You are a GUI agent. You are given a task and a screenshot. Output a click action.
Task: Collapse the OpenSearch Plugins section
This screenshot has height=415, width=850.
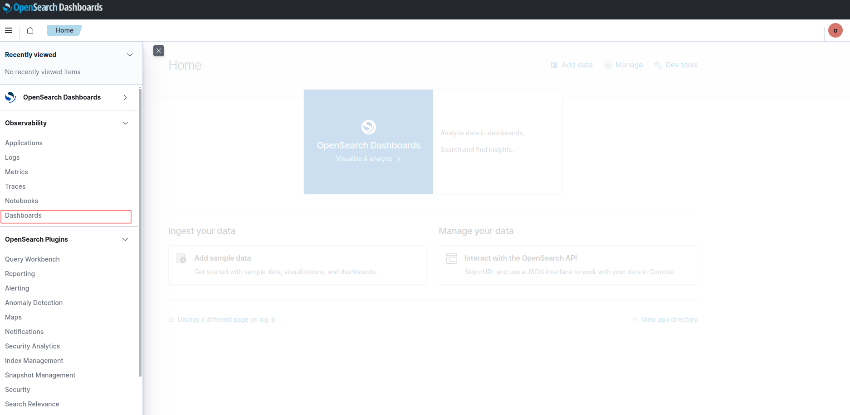[x=125, y=239]
